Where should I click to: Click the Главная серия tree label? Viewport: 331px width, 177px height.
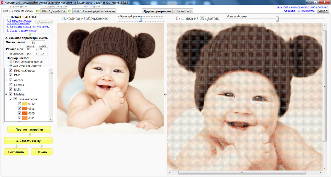[x=28, y=99]
